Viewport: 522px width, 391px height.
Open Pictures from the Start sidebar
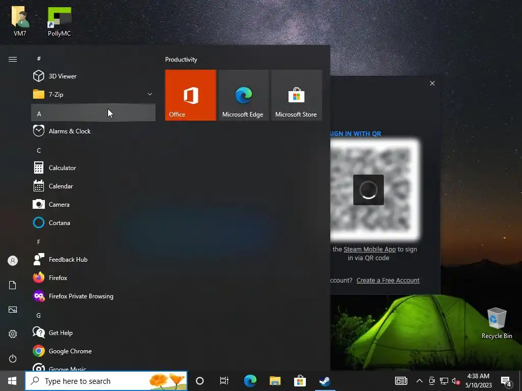[x=13, y=310]
